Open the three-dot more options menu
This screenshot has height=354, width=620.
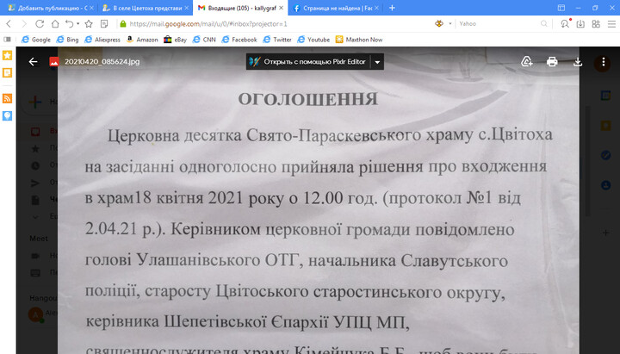(603, 62)
